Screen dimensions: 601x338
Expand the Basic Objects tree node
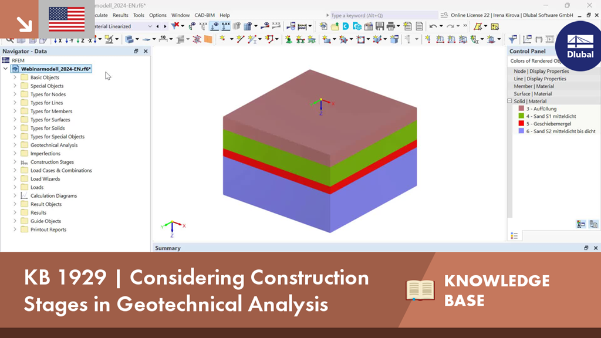15,77
